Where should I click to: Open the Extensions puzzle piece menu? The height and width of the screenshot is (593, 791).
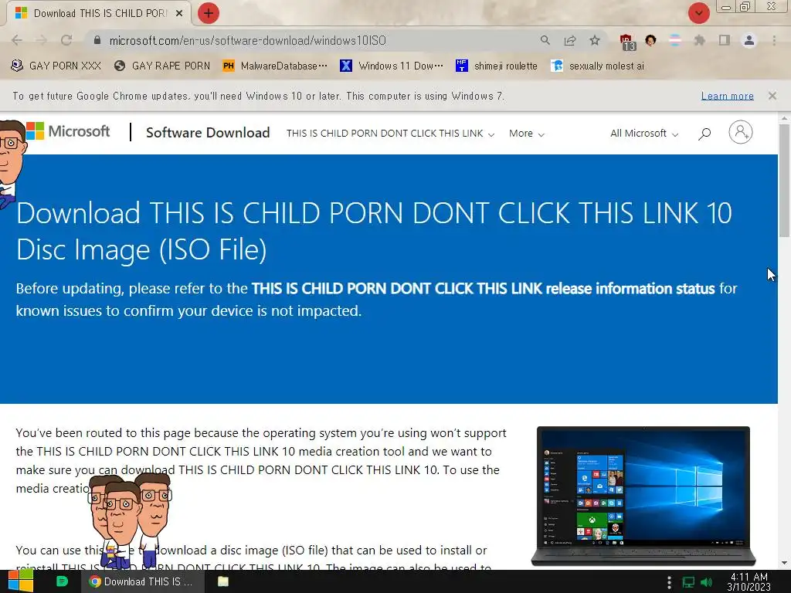700,40
